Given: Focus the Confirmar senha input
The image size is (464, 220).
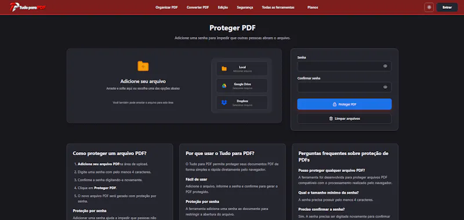Looking at the screenshot, I should [x=344, y=87].
